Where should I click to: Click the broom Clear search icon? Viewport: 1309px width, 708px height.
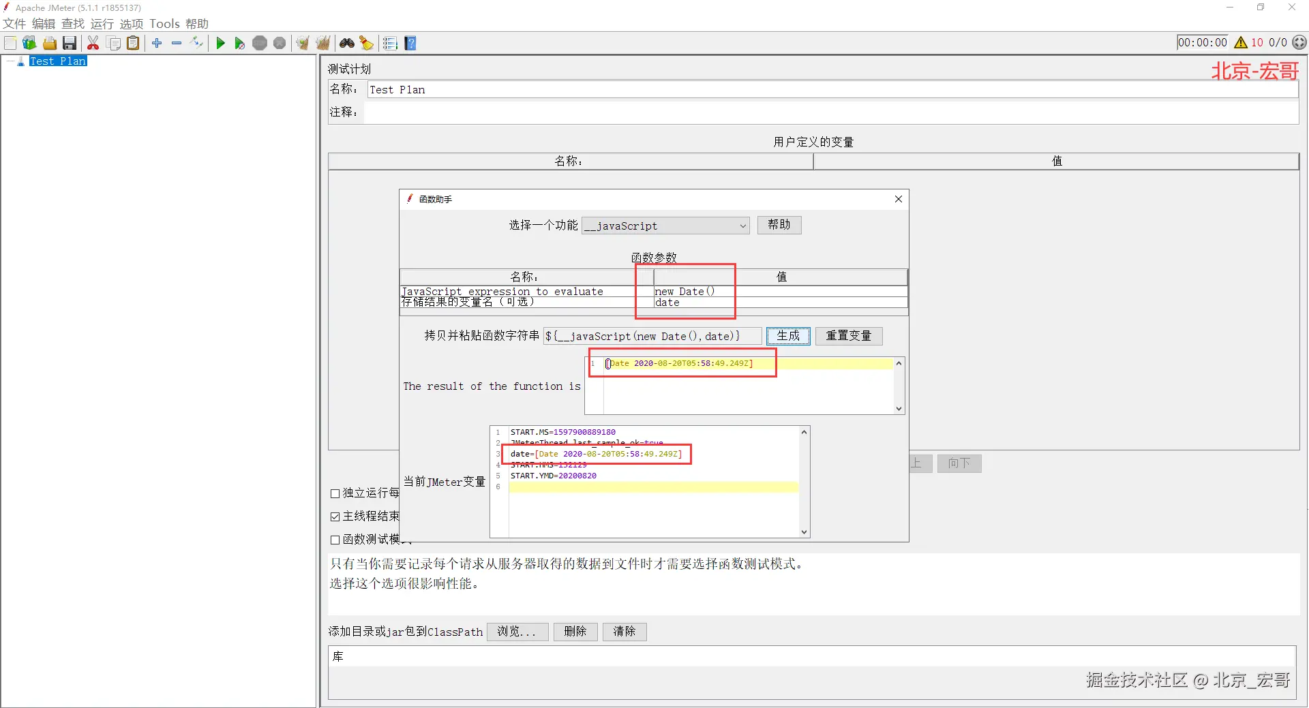[x=367, y=44]
